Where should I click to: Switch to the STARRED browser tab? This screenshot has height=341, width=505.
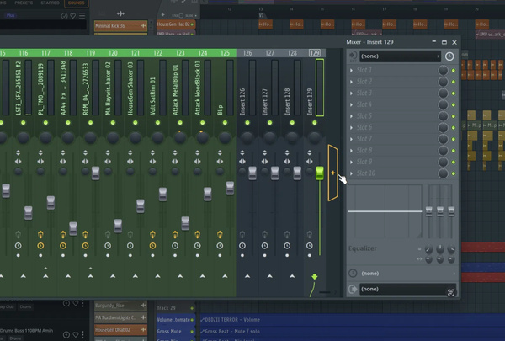point(52,2)
